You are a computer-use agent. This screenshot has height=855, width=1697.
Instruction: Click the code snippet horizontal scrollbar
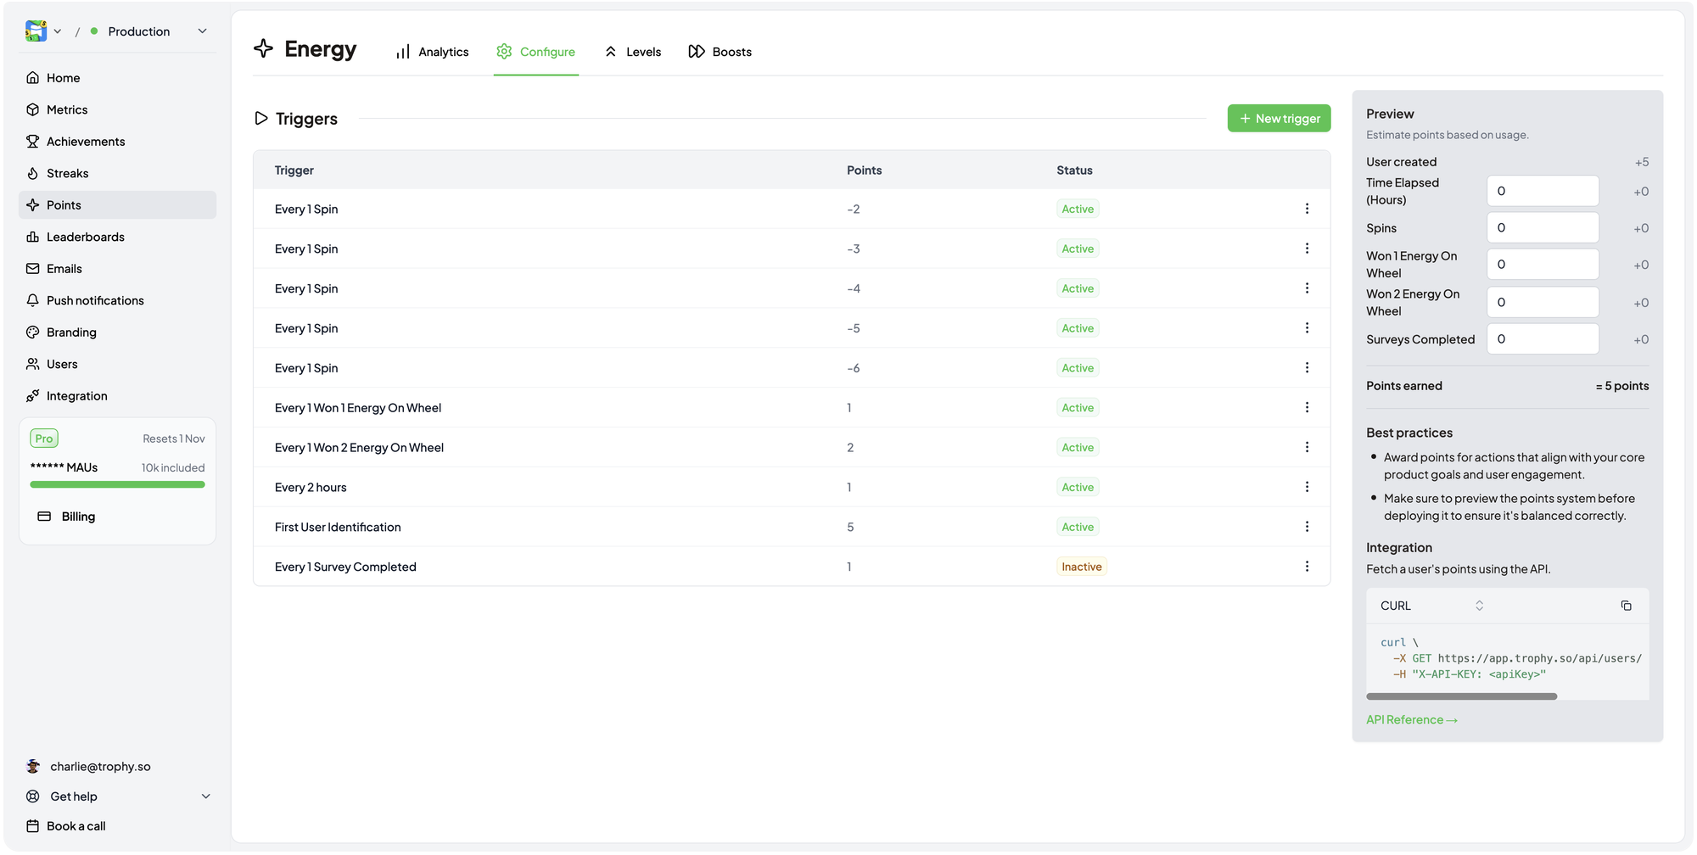point(1461,696)
